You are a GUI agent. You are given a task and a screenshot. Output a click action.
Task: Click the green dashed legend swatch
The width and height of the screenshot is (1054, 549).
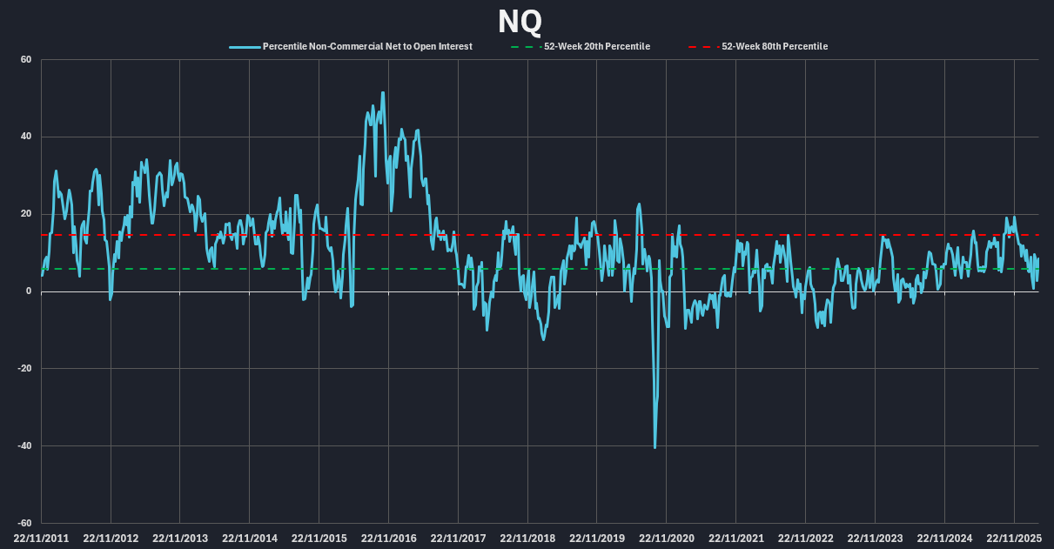point(520,46)
